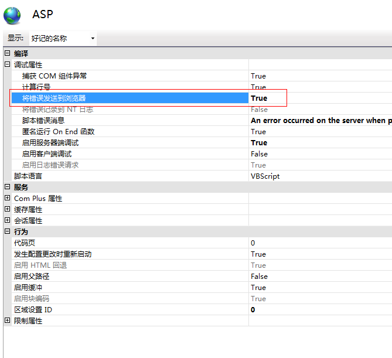Expand the 缓存属性 node

click(7, 209)
